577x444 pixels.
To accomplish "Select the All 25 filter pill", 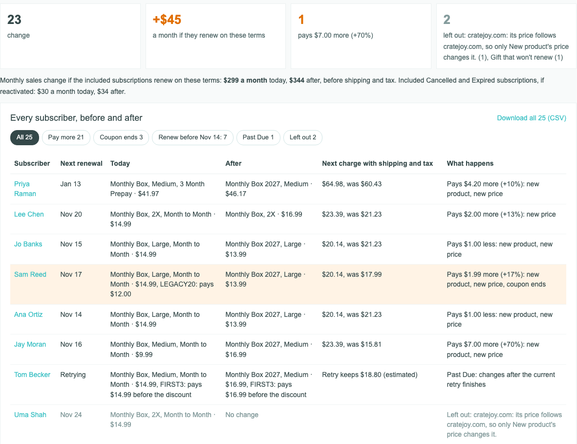I will (x=24, y=137).
